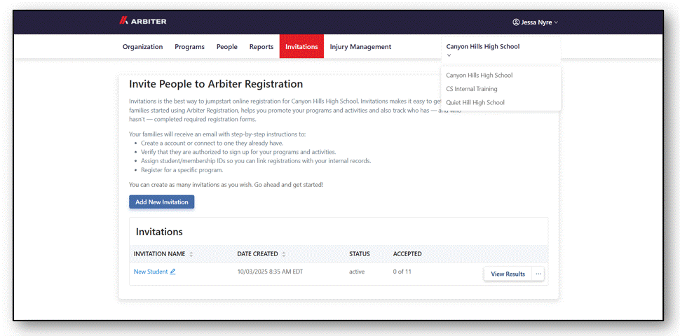Click the Invite People to Arbiter Registration heading
680x336 pixels.
tap(216, 84)
